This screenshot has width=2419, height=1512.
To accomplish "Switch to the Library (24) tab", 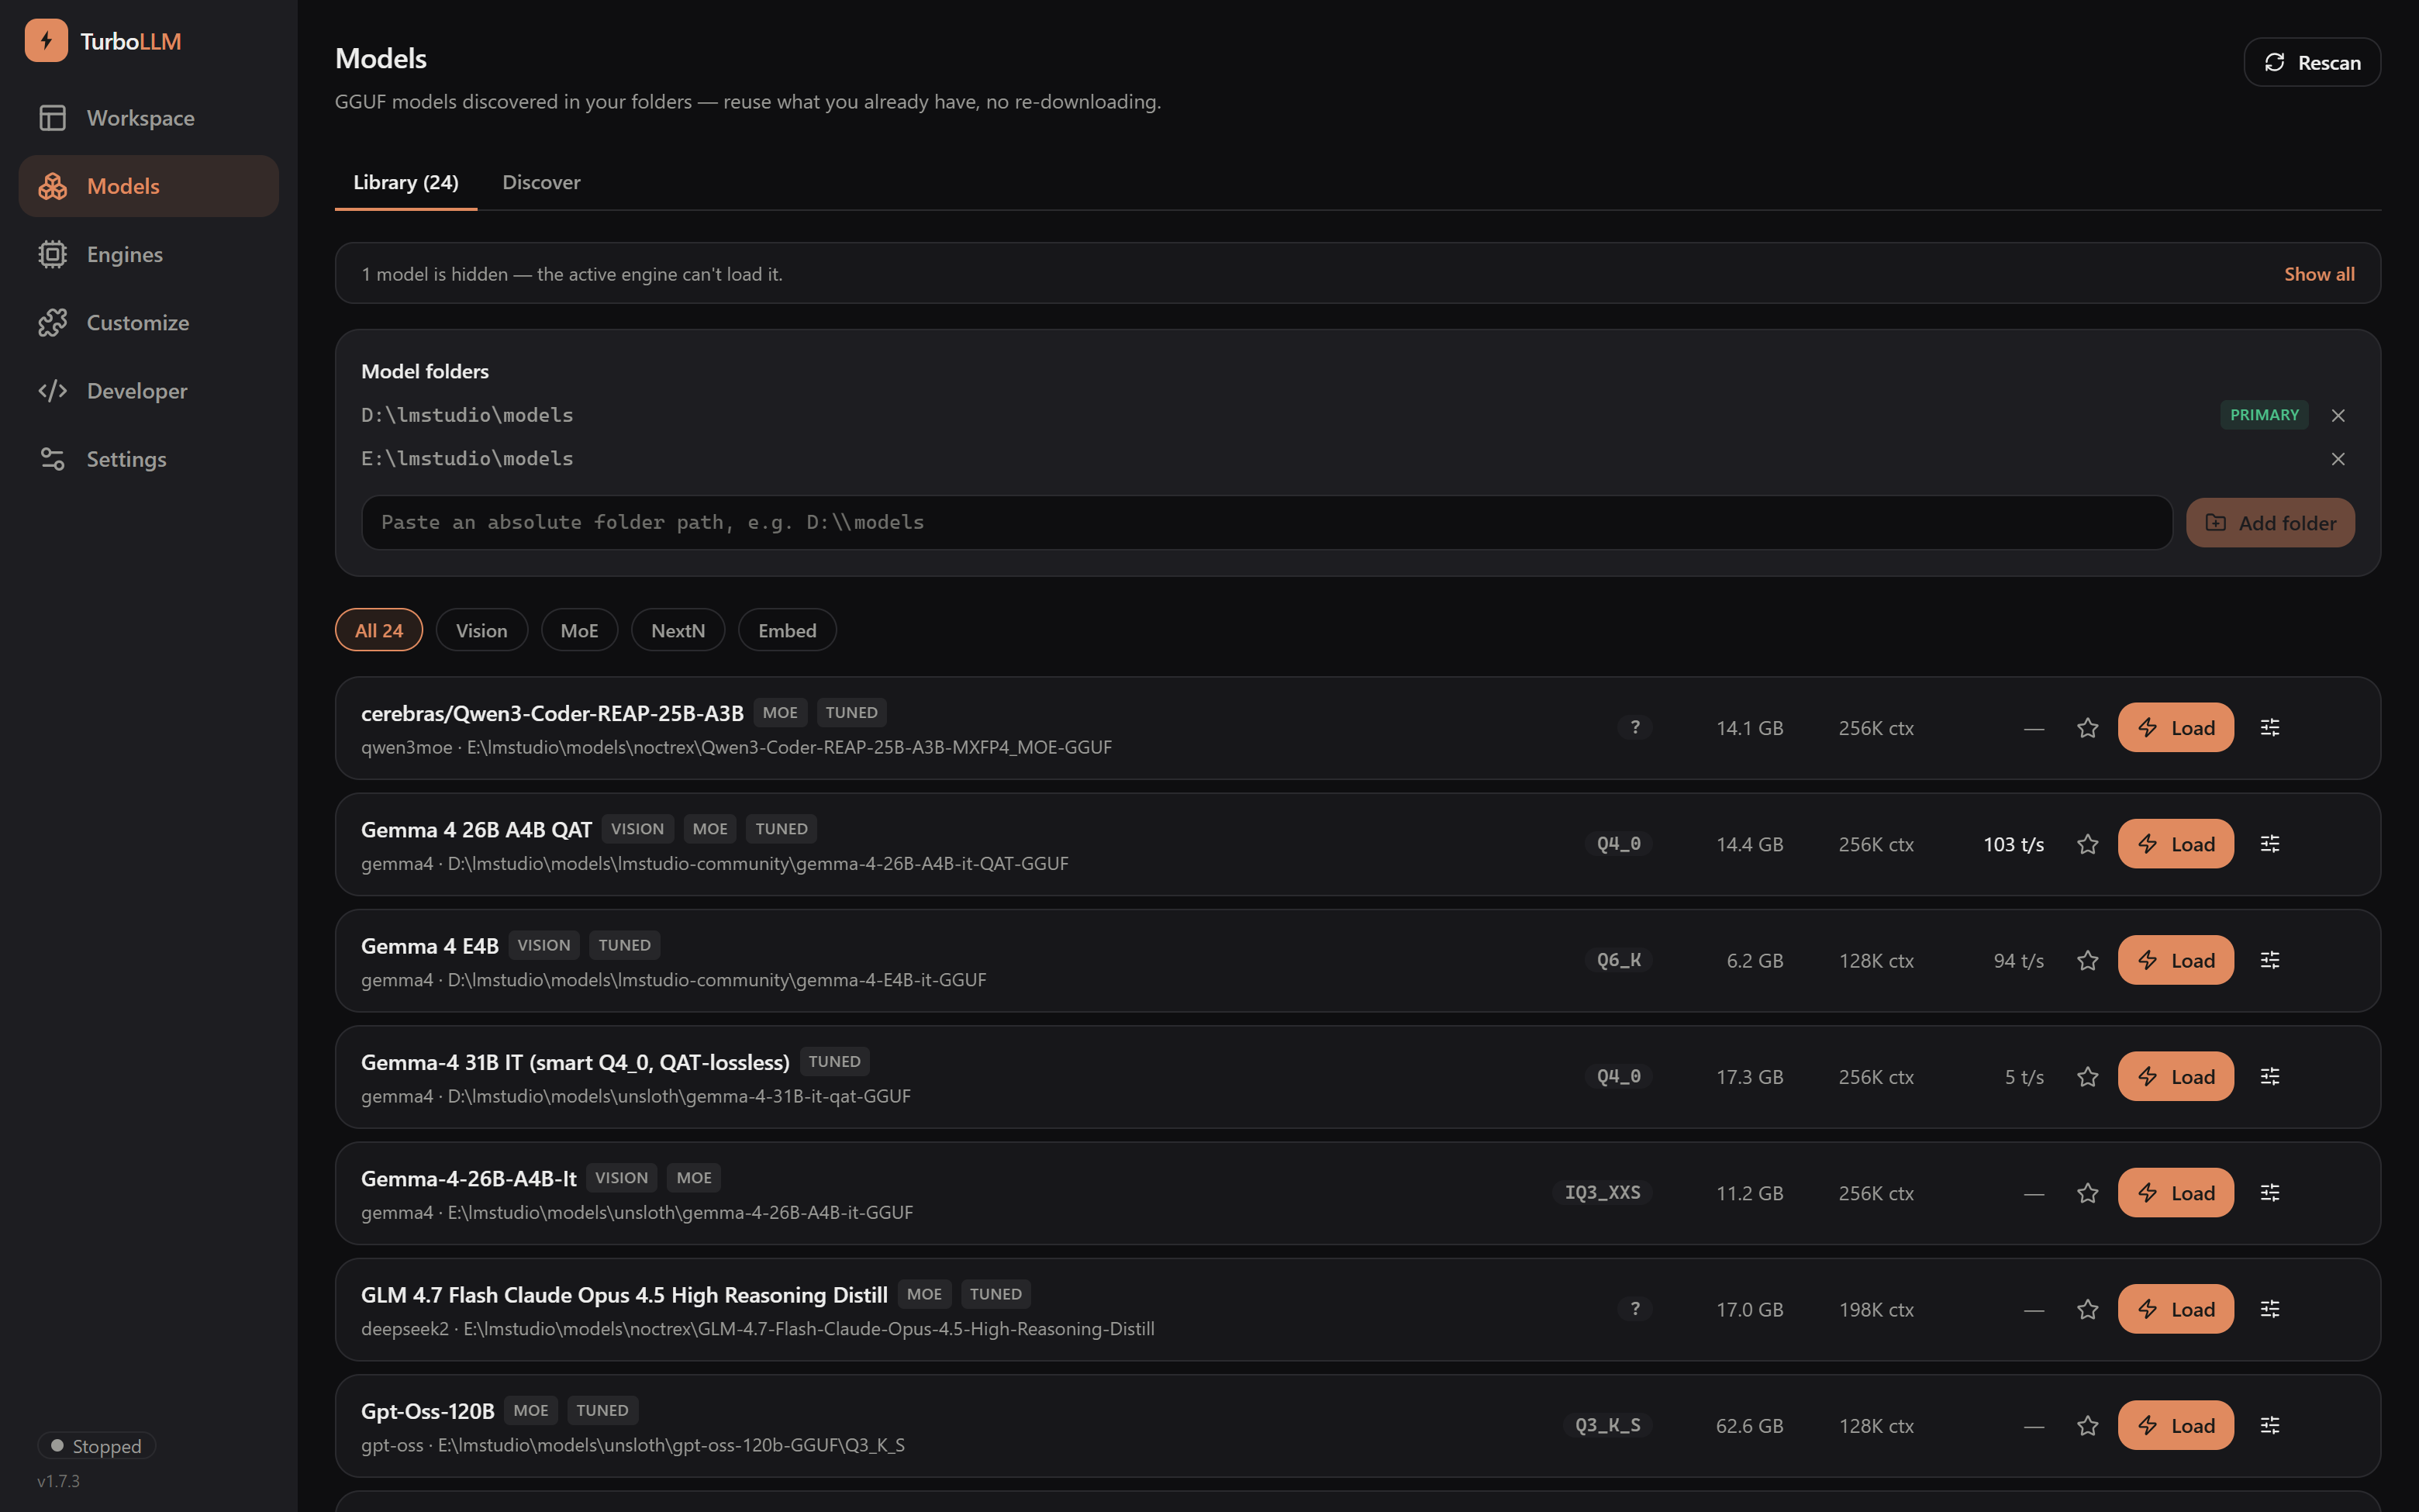I will pyautogui.click(x=405, y=182).
